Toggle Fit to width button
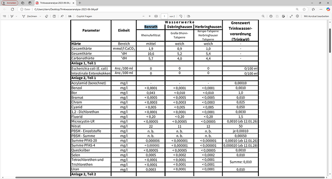 point(156,16)
